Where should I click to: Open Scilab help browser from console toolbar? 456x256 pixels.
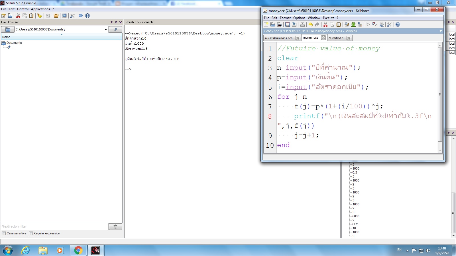tap(87, 16)
